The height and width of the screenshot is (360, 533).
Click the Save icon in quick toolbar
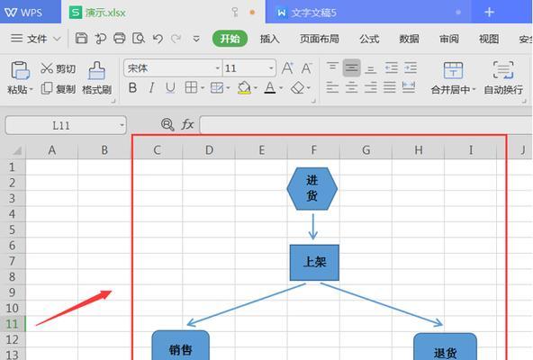tap(81, 38)
